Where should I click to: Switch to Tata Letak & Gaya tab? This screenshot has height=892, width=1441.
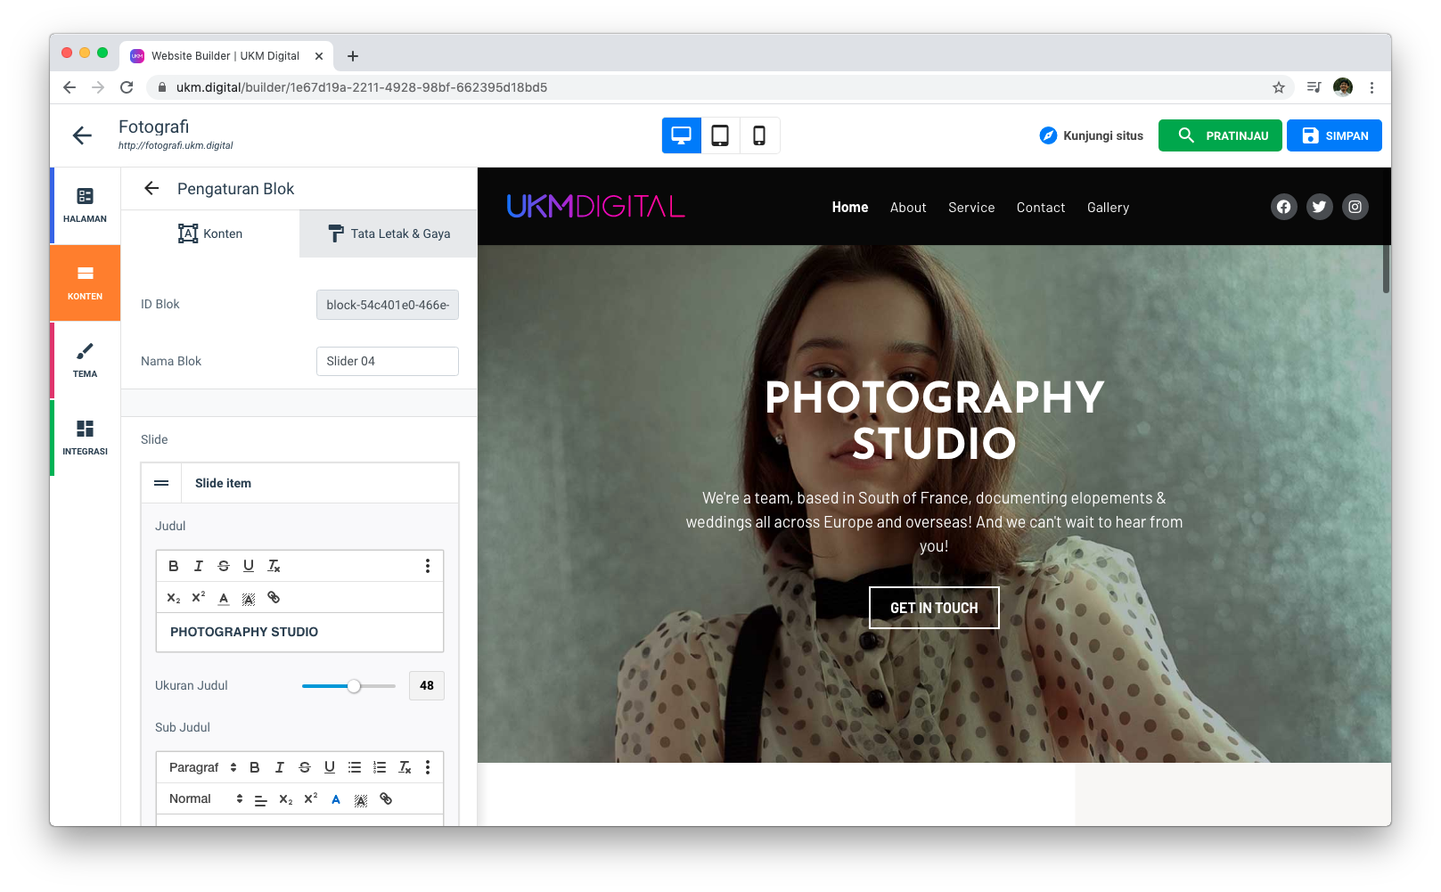[x=389, y=233]
